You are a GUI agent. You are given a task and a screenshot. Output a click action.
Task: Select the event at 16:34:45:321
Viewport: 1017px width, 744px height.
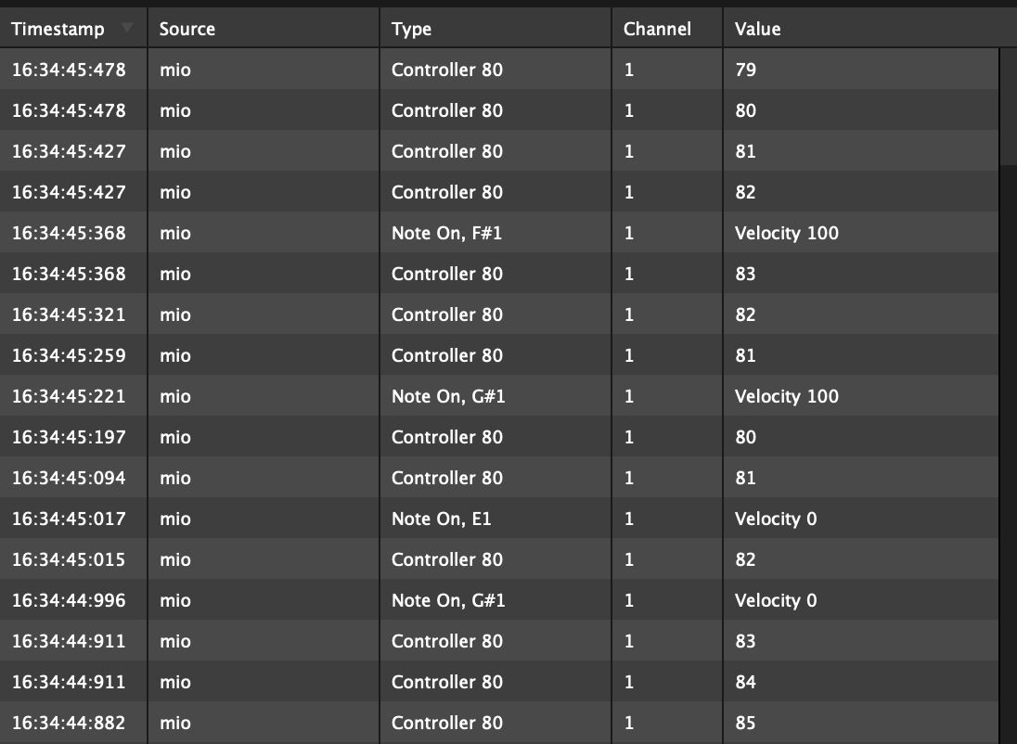tap(69, 314)
